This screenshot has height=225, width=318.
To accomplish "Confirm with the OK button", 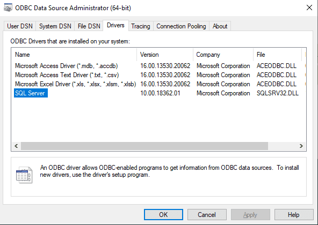I will [x=163, y=215].
